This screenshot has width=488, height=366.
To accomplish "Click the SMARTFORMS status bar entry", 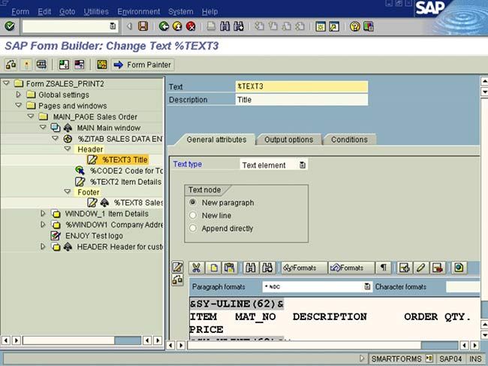I will tap(396, 358).
